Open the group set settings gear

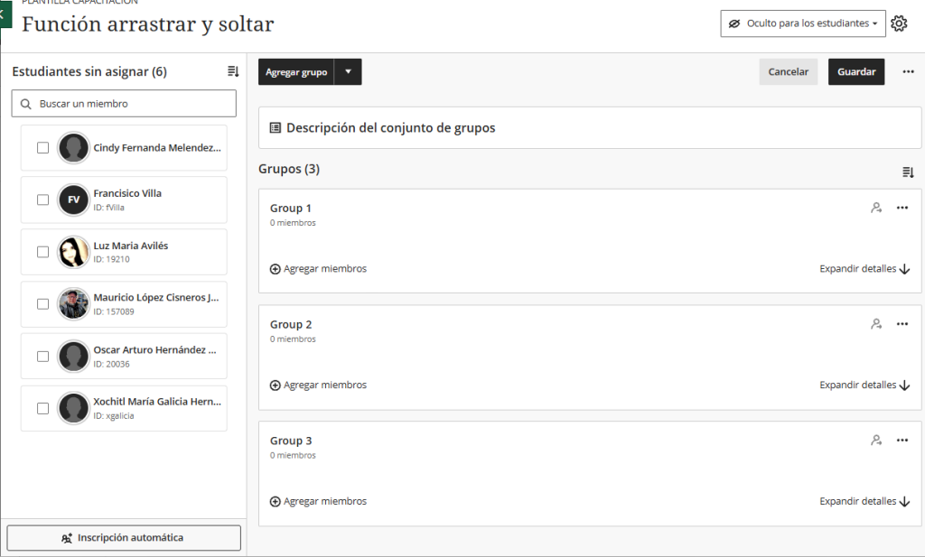pos(899,23)
